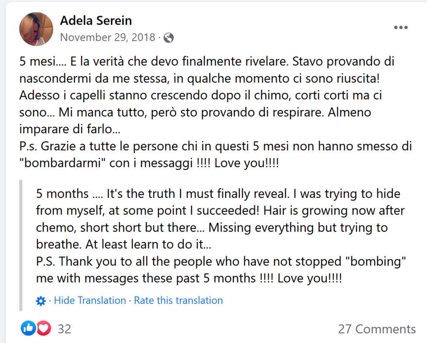
Task: Click the blue thumbs-up reaction badge
Action: point(28,328)
